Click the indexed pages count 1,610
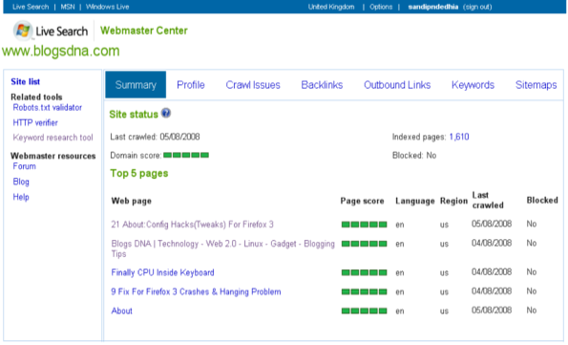Screen dimensions: 568x345 pyautogui.click(x=459, y=137)
